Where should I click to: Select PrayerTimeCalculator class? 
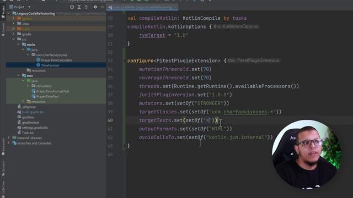point(56,60)
